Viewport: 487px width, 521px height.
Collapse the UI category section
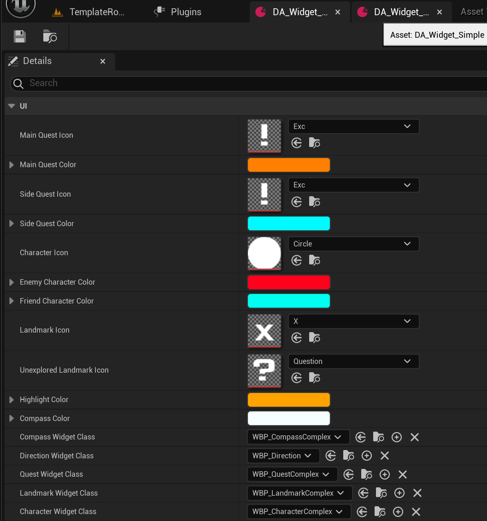coord(12,106)
